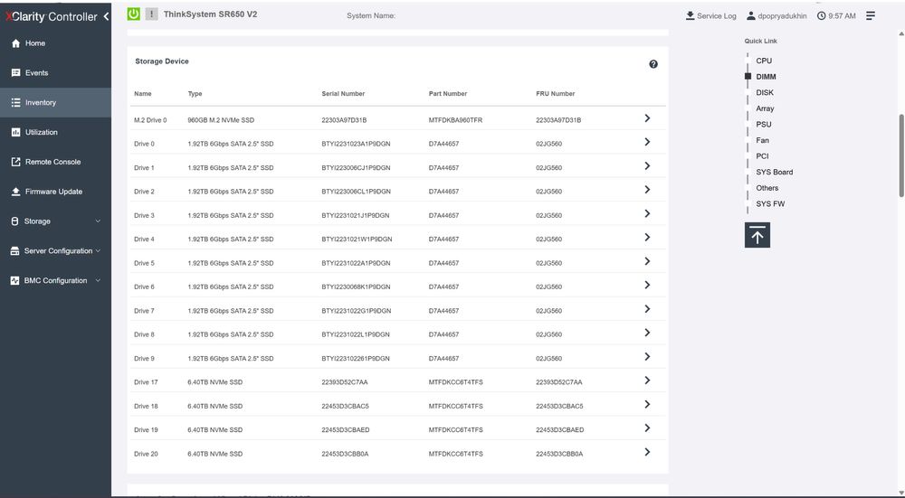Collapse the sidebar with the chevron

point(106,16)
